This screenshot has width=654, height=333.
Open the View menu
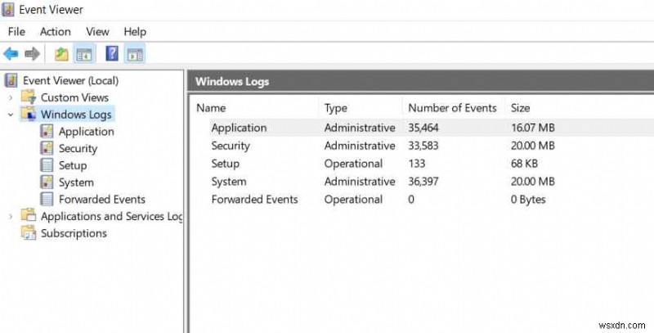97,32
